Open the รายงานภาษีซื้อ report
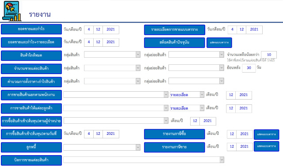 (x=174, y=134)
